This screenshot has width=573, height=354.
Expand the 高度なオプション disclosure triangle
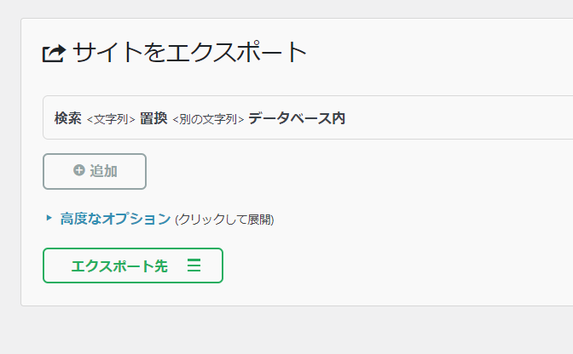click(x=49, y=218)
